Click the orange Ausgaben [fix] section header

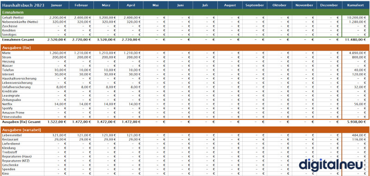coord(185,48)
